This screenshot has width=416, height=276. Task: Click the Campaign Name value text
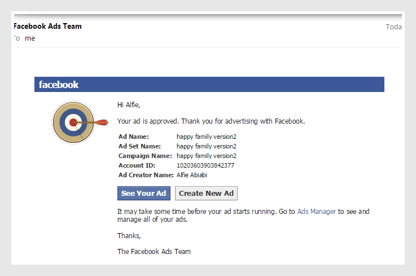(x=207, y=156)
